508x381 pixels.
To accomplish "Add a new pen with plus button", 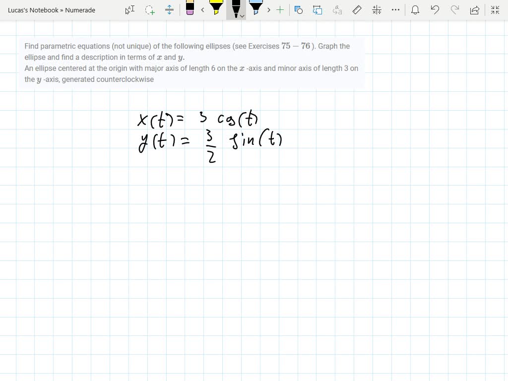I will pyautogui.click(x=280, y=9).
